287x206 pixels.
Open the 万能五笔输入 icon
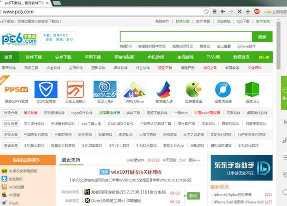75,89
